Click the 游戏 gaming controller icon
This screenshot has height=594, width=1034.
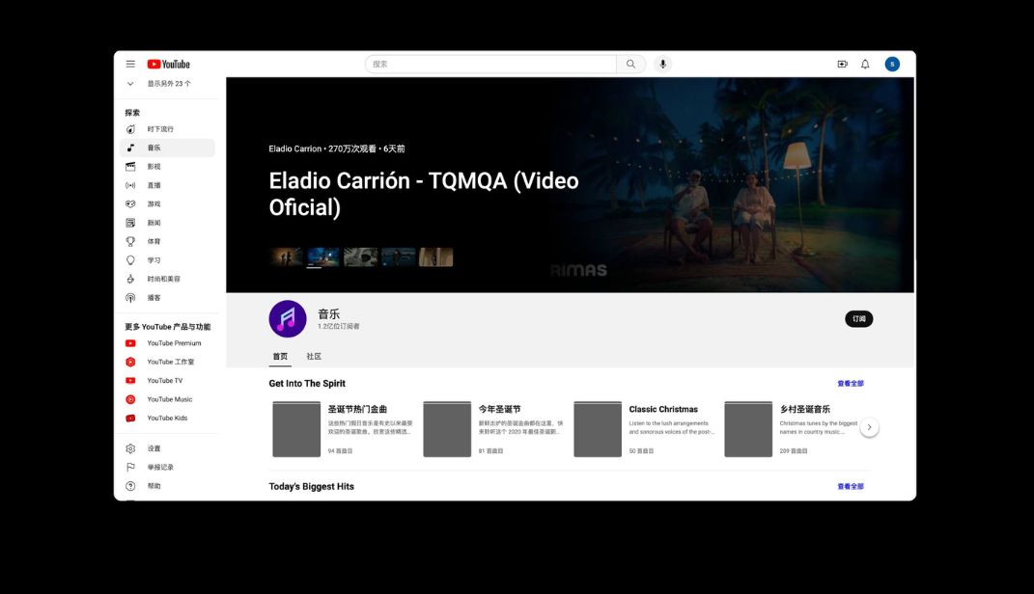tap(130, 204)
